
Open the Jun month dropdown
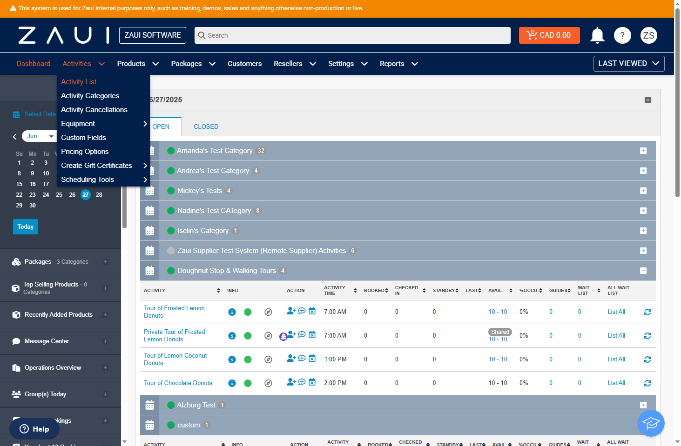click(40, 136)
